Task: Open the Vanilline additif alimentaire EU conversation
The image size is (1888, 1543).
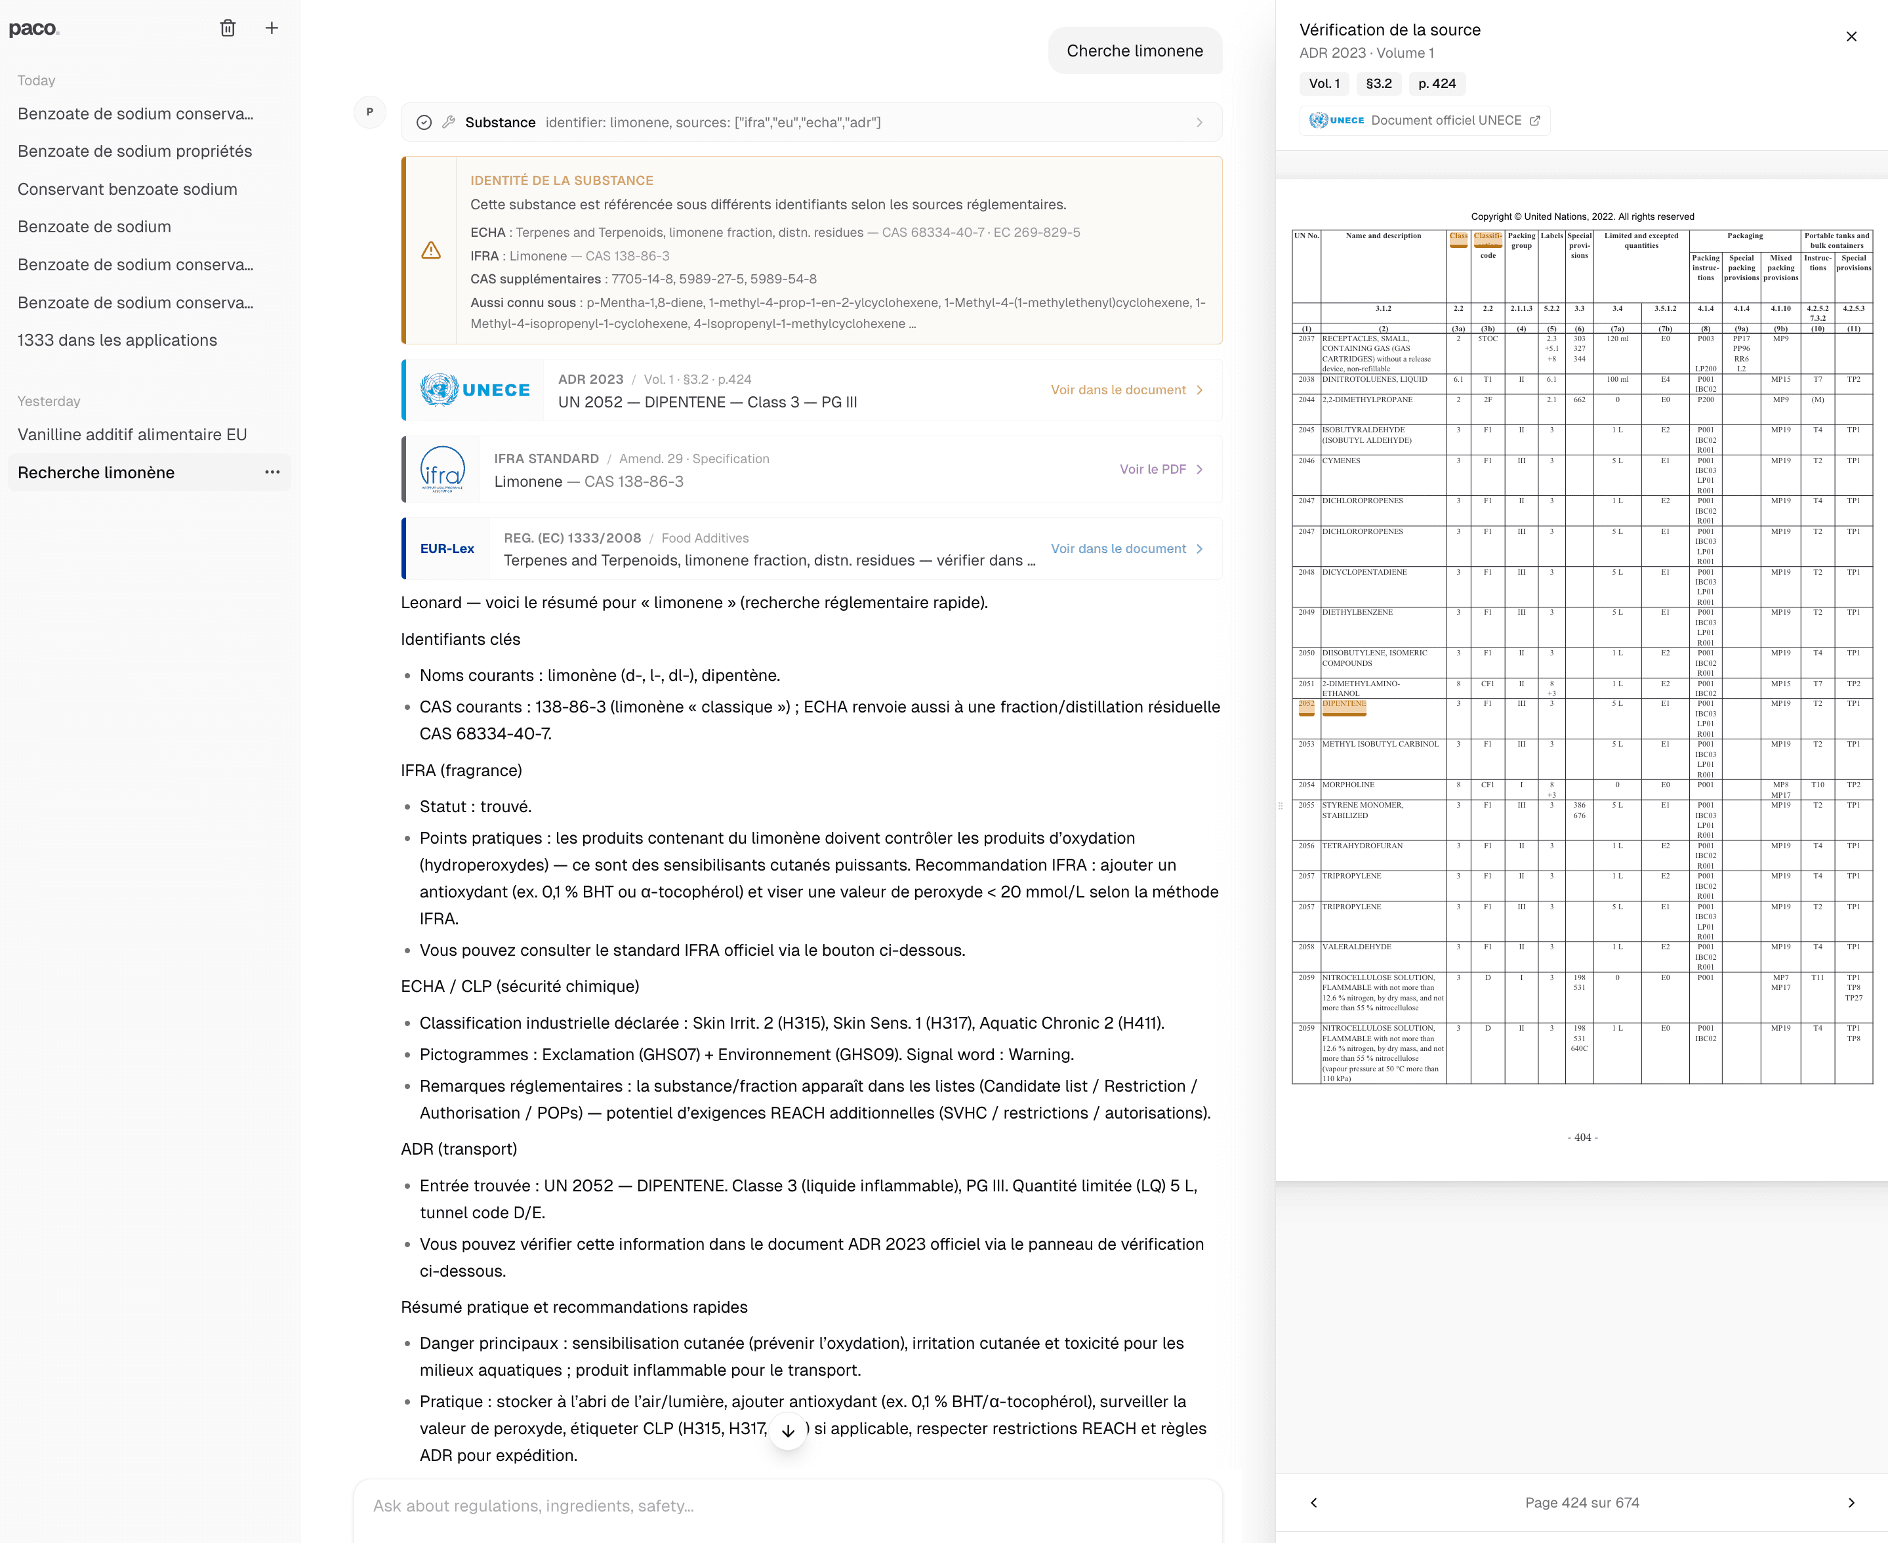Action: pyautogui.click(x=133, y=435)
